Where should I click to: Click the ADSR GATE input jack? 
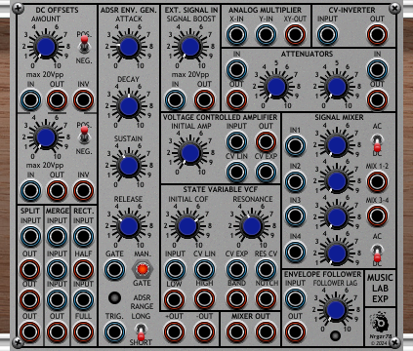coord(114,269)
